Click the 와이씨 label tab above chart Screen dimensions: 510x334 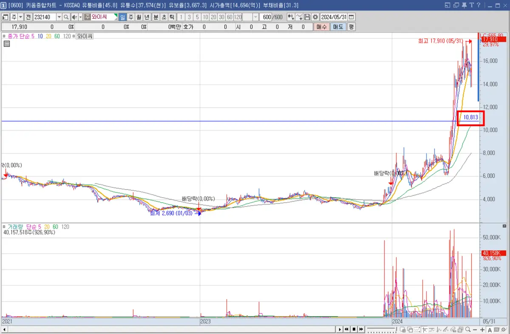[x=85, y=37]
